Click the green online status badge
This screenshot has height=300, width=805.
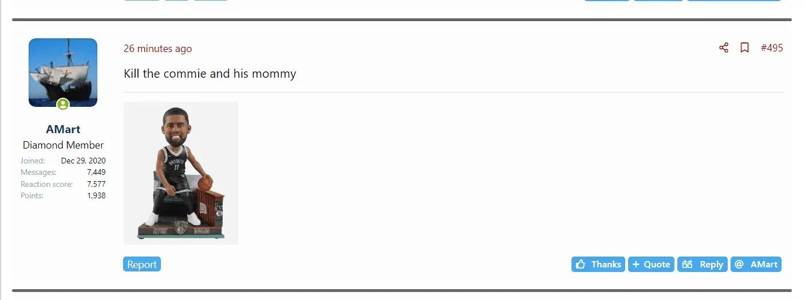pyautogui.click(x=63, y=104)
